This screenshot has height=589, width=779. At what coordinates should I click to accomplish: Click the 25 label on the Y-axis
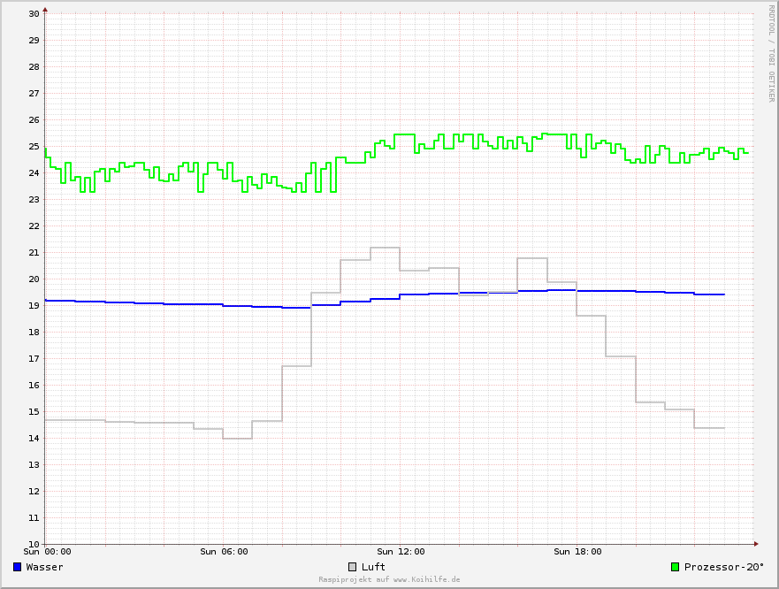coord(34,147)
